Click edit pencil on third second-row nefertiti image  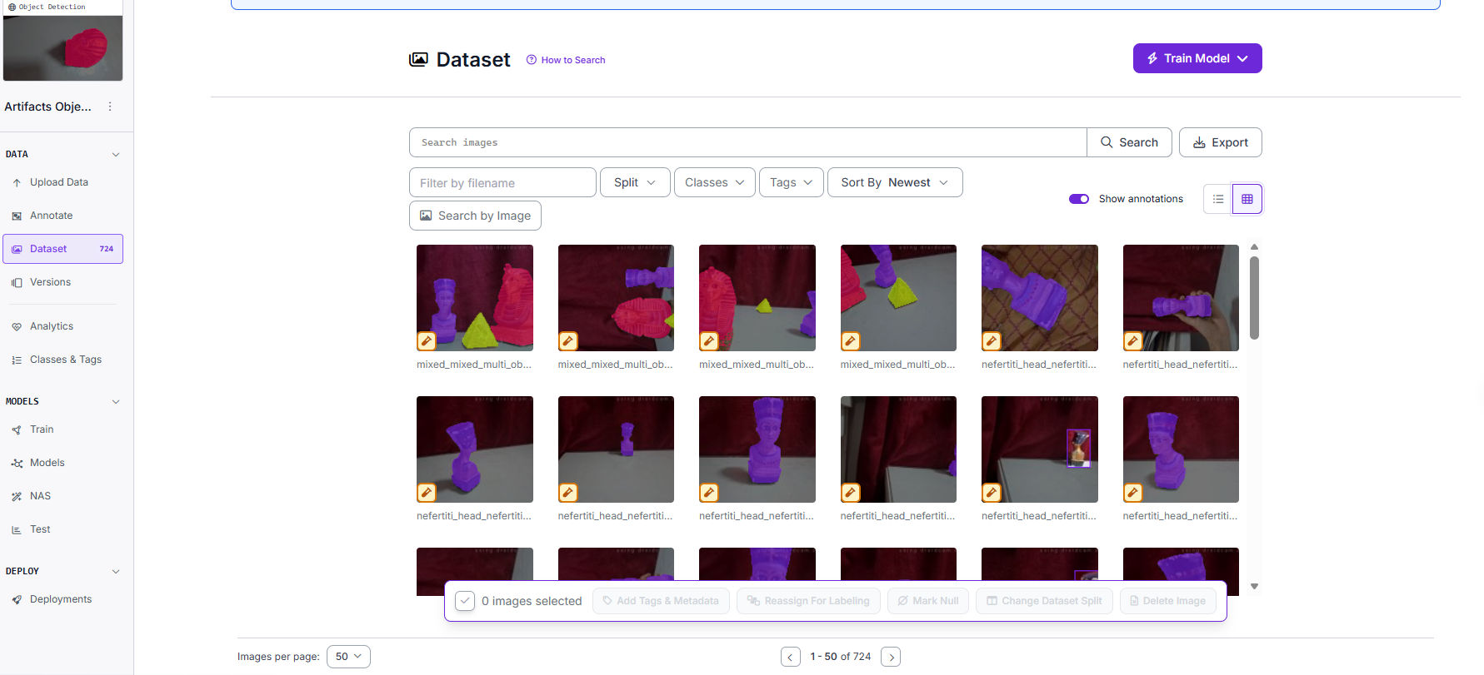[709, 492]
